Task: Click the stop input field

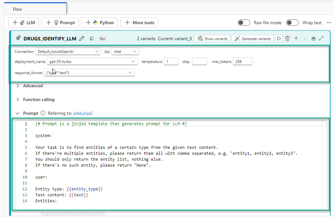Action: [199, 62]
